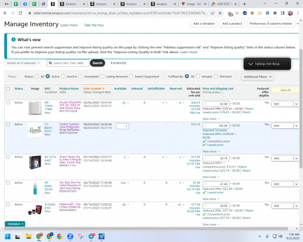The height and width of the screenshot is (242, 303).
Task: Bookmark this page with the star icon
Action: (x=220, y=13)
